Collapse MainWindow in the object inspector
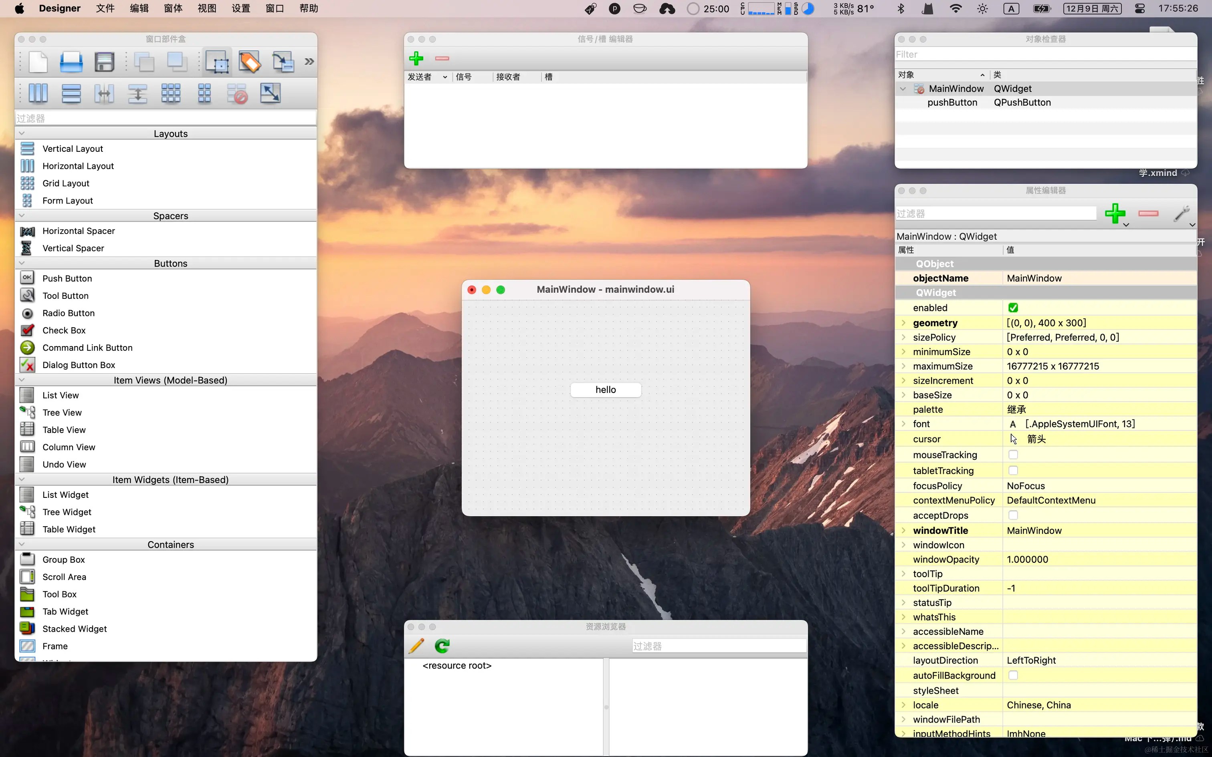The height and width of the screenshot is (757, 1212). pos(903,89)
